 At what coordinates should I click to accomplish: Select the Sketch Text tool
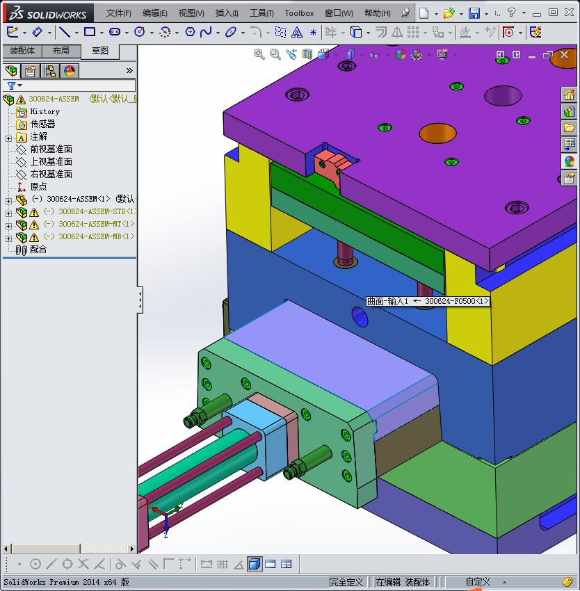point(297,32)
